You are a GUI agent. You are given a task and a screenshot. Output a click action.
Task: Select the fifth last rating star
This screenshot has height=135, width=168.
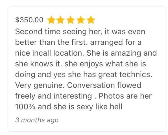pos(91,20)
